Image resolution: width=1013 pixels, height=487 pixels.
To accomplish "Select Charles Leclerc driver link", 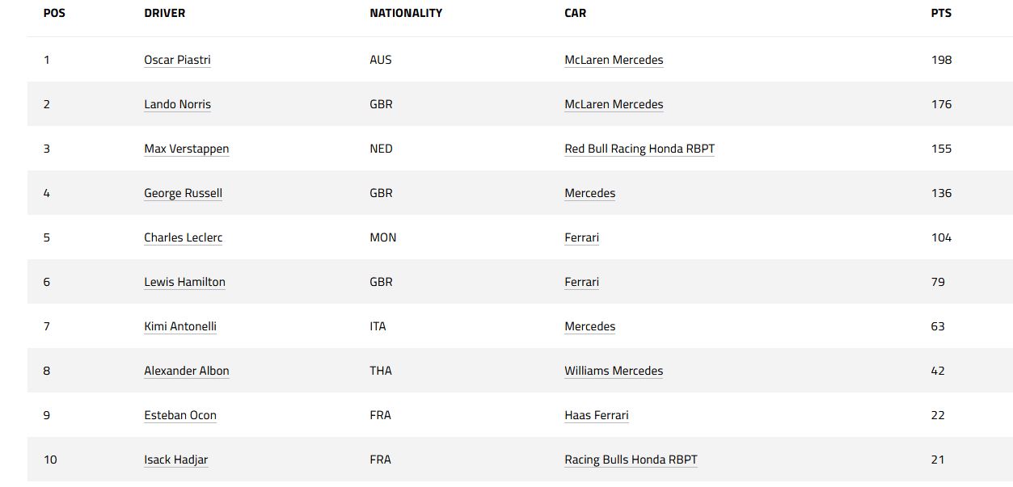I will [x=183, y=237].
